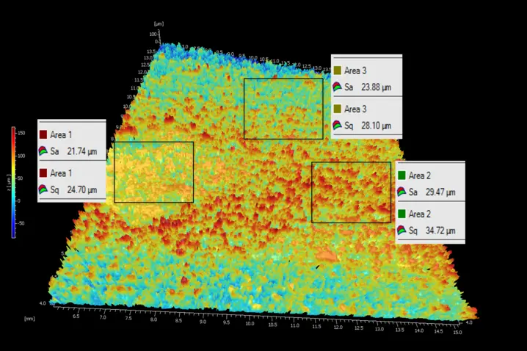Viewport: 527px width, 351px height.
Task: Select the Sq icon in Area 2 panel
Action: pos(401,231)
